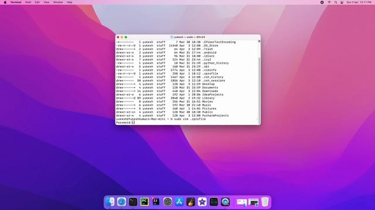Restore the dark minimized window in the Dock
Image resolution: width=375 pixels, height=210 pixels.
click(x=254, y=202)
